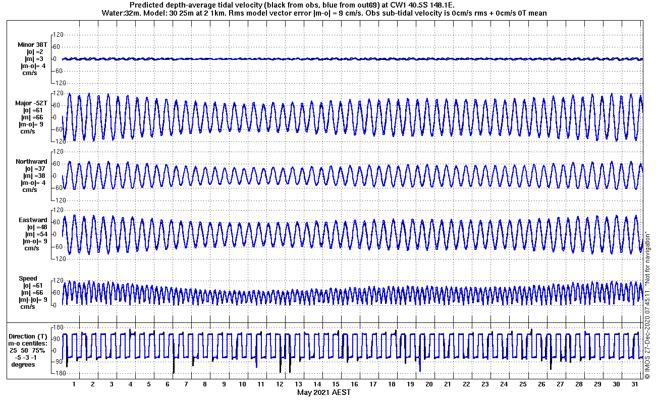Click the '-5 -3 -1' centile values
This screenshot has width=656, height=403.
point(25,357)
